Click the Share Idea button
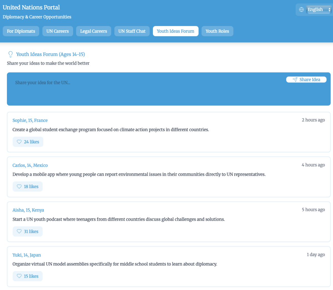 coord(306,80)
